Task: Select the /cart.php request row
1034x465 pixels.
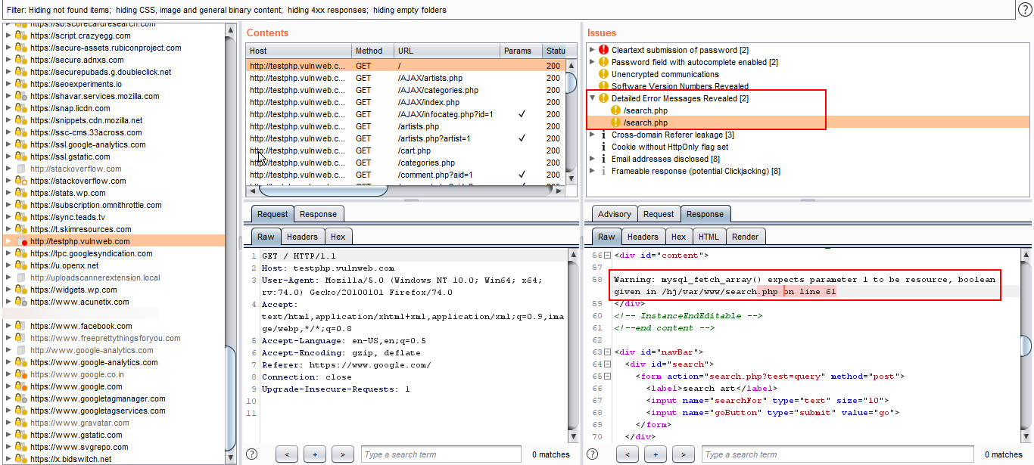Action: (406, 150)
